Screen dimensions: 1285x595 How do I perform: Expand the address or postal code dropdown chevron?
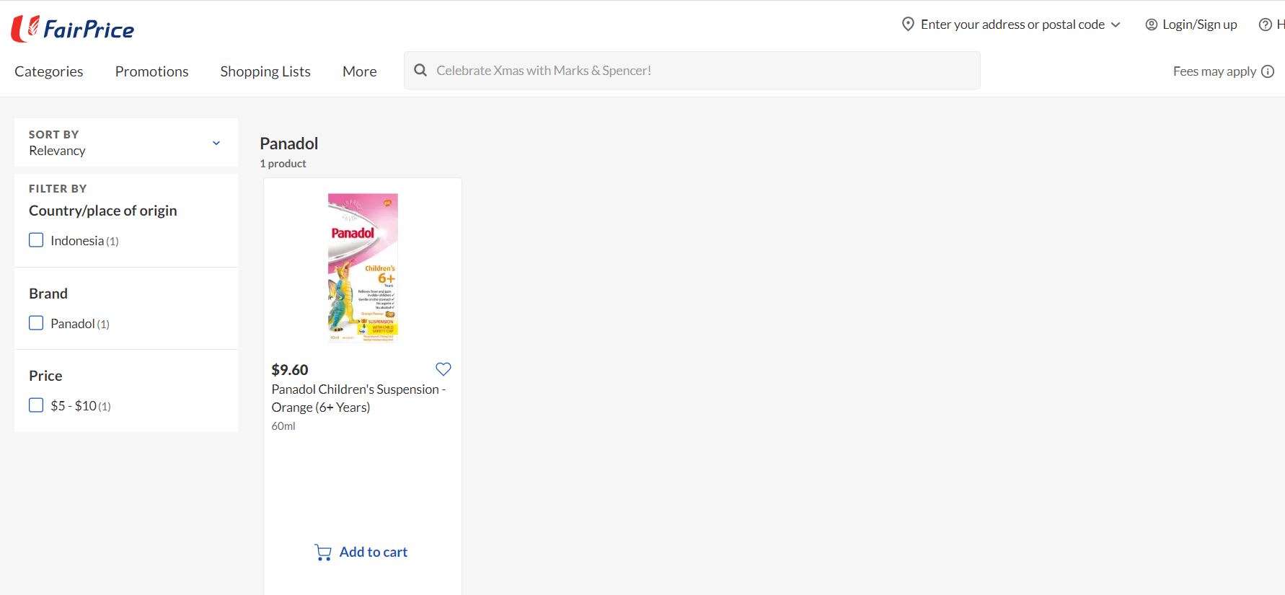[1116, 25]
